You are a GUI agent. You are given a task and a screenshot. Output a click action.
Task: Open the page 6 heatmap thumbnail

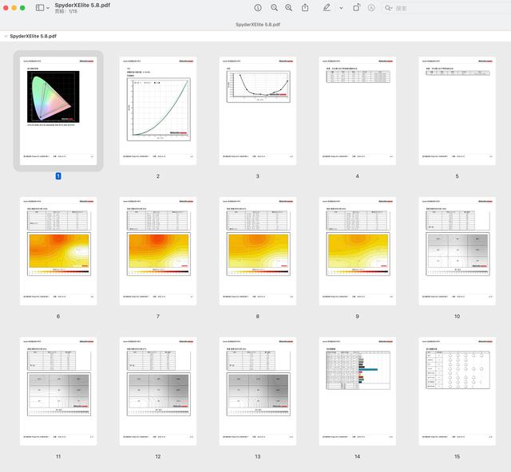[58, 250]
